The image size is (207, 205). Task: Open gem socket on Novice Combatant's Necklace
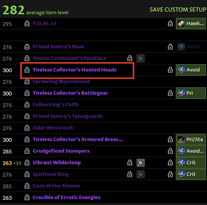(x=140, y=58)
